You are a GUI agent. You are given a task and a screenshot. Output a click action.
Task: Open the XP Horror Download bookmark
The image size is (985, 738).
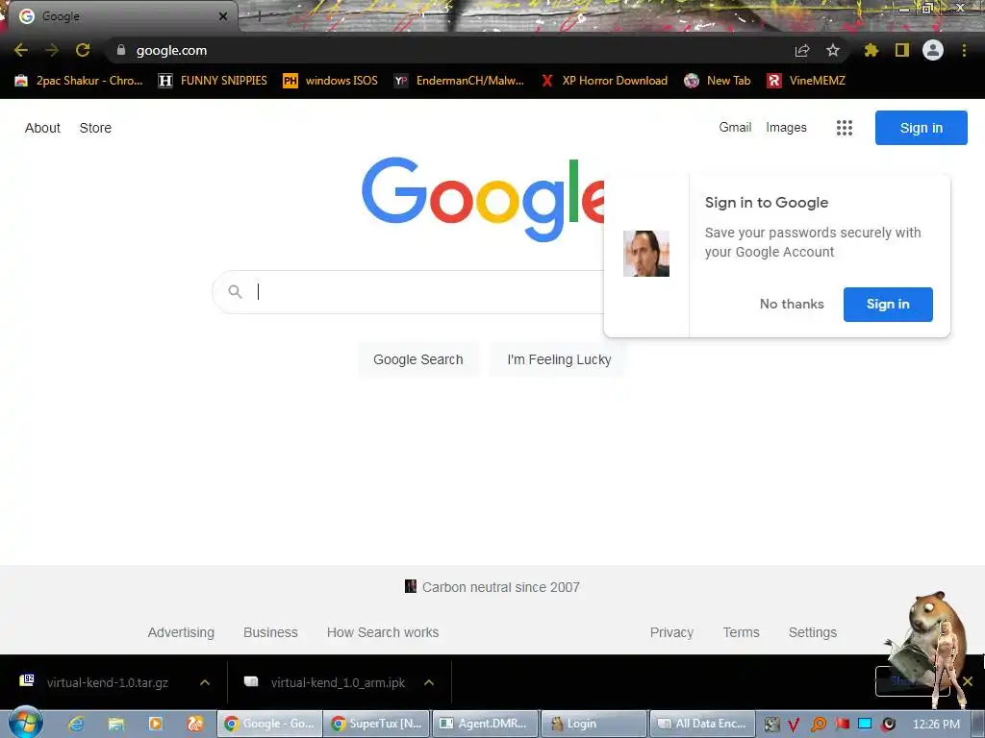[605, 81]
